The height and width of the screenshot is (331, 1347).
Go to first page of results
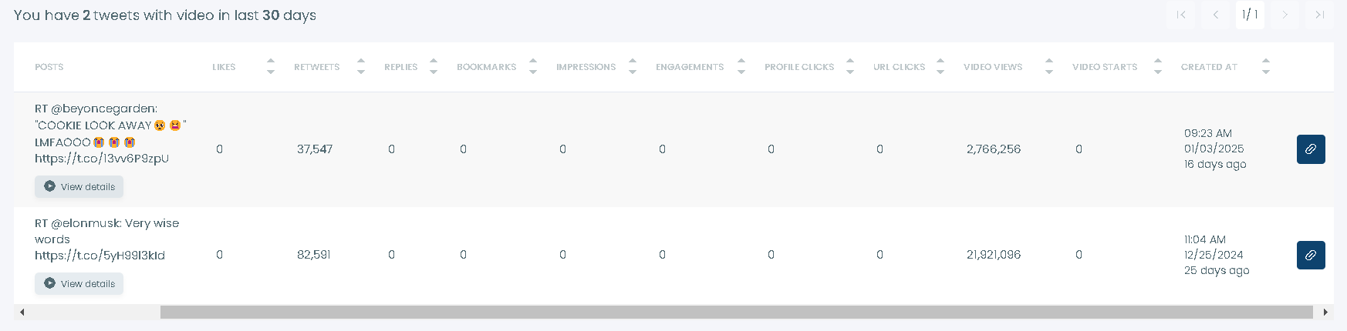click(x=1180, y=15)
